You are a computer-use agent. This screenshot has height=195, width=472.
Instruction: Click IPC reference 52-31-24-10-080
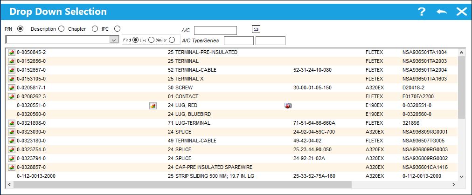click(312, 70)
